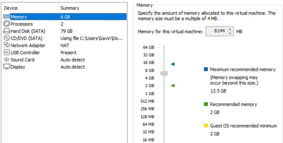Screen dimensions: 283x143
Task: Select the Memory device icon
Action: (7, 17)
